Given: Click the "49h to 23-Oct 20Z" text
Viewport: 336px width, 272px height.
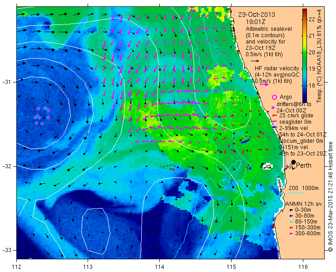Looking at the screenshot, I should coord(303,154).
